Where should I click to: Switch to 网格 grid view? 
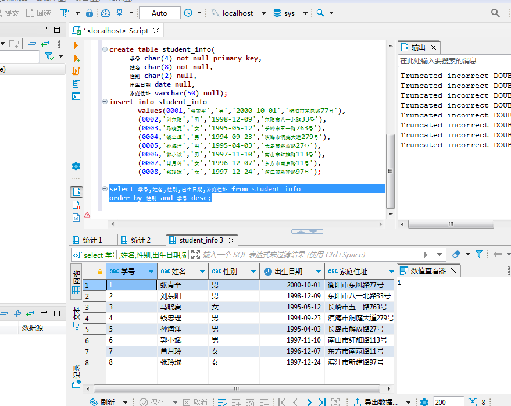[x=76, y=282]
